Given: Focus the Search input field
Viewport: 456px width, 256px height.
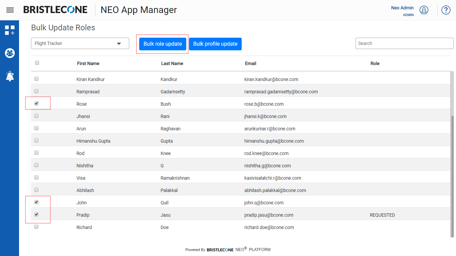Looking at the screenshot, I should coord(405,43).
